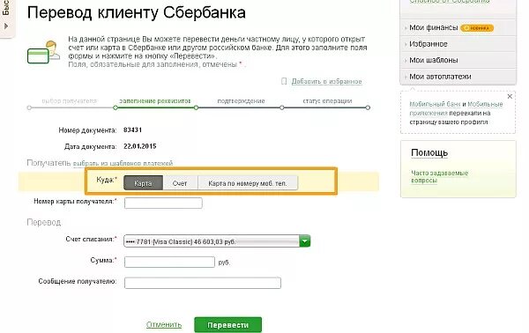
Task: Click the document date 22.01.2015
Action: pyautogui.click(x=140, y=146)
